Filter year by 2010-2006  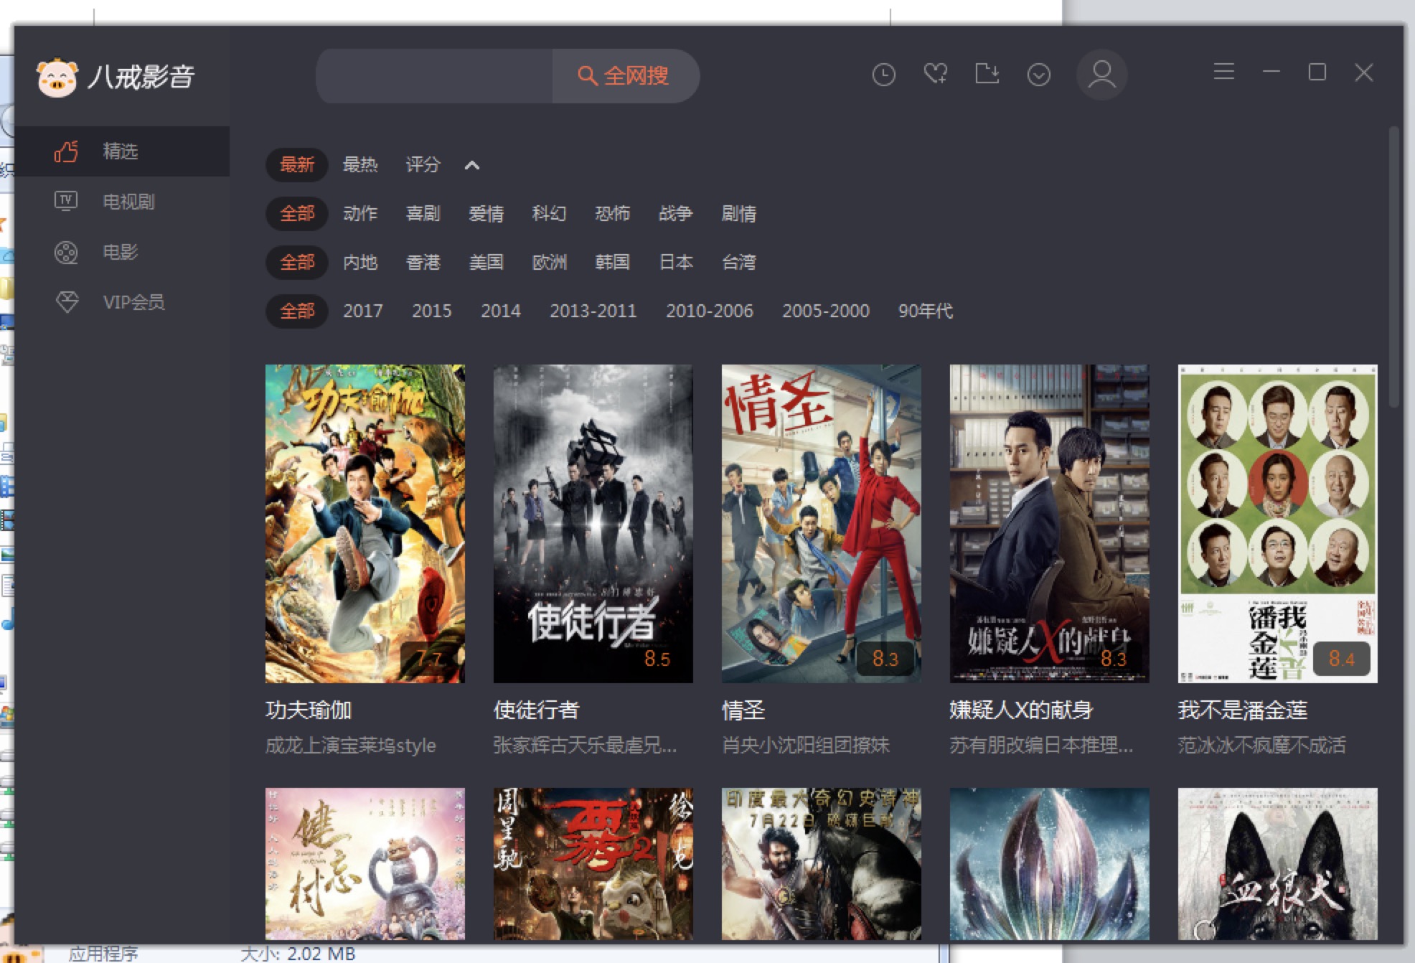(x=710, y=311)
